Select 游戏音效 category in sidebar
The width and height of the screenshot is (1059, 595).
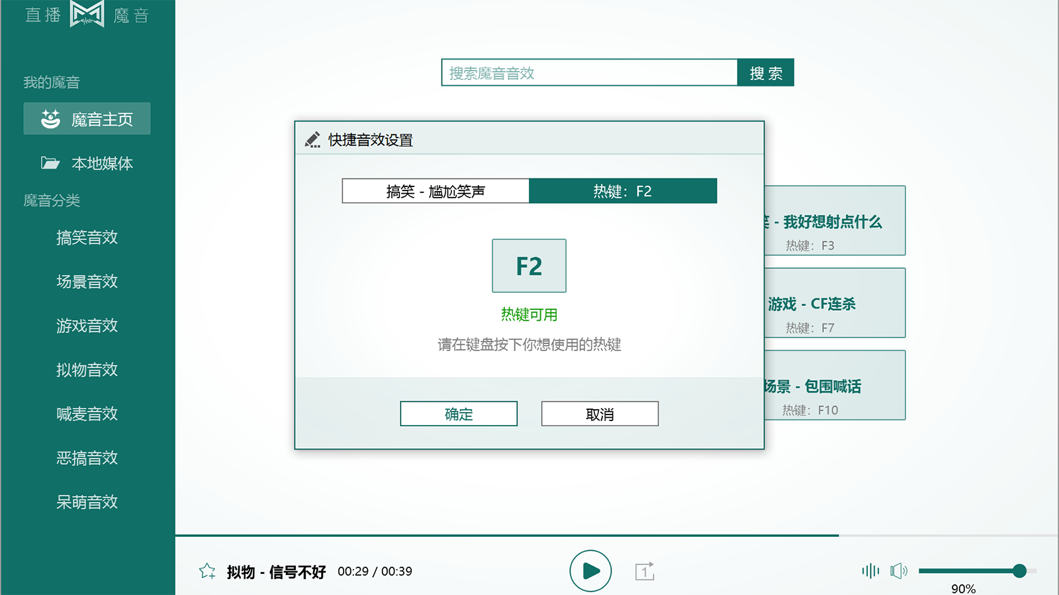click(87, 326)
